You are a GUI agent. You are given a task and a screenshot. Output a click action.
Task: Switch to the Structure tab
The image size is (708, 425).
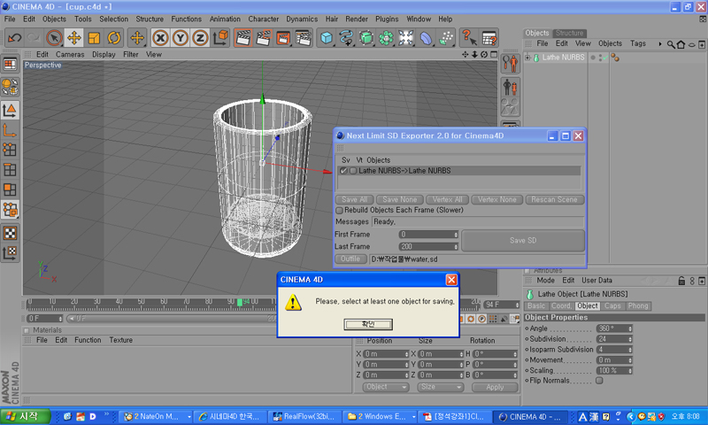tap(569, 33)
